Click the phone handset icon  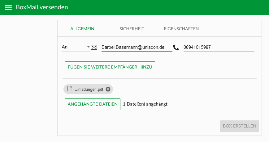pos(176,48)
